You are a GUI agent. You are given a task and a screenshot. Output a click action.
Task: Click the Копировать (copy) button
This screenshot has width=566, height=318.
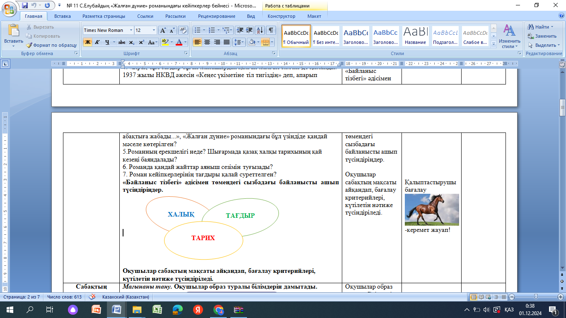(x=43, y=36)
